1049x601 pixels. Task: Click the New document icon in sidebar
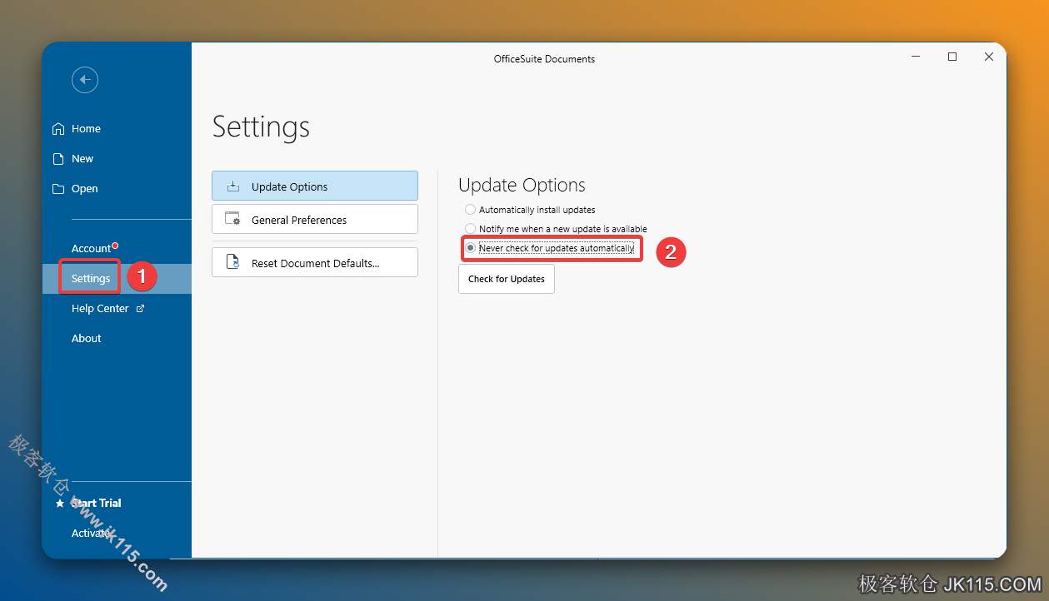click(58, 159)
